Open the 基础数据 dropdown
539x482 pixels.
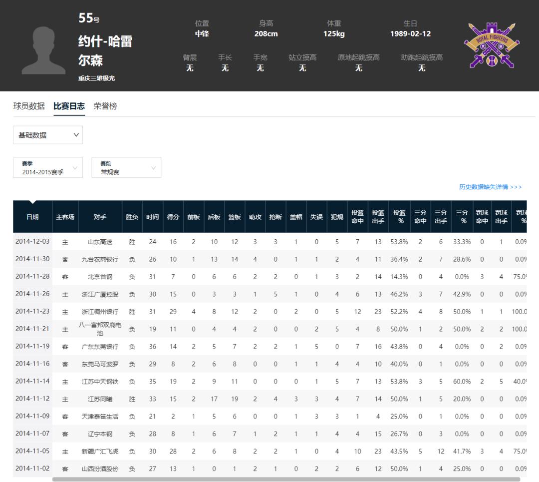48,135
